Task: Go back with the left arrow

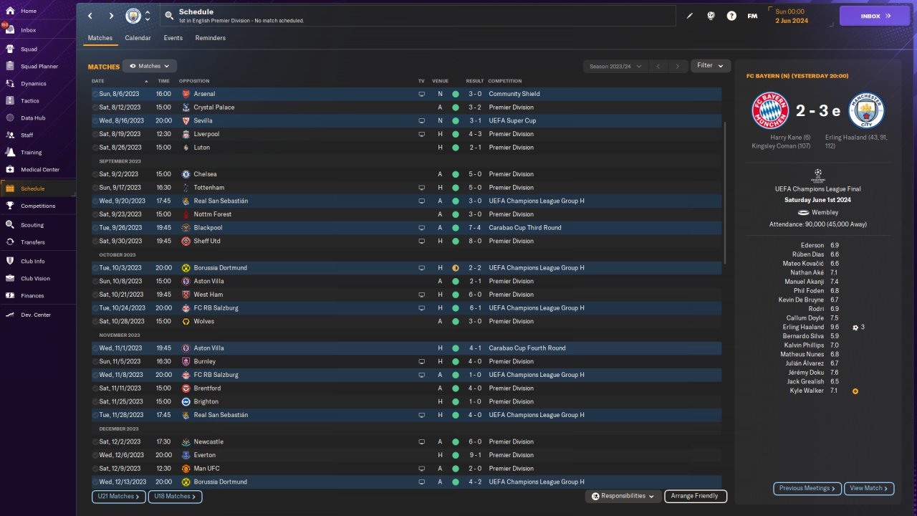Action: [90, 16]
